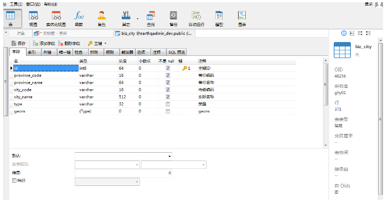Click the 512 length cell
Screen dimensions: 388x202
coord(128,97)
